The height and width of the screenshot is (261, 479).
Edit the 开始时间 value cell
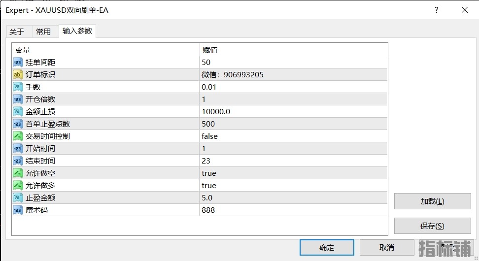click(x=293, y=148)
